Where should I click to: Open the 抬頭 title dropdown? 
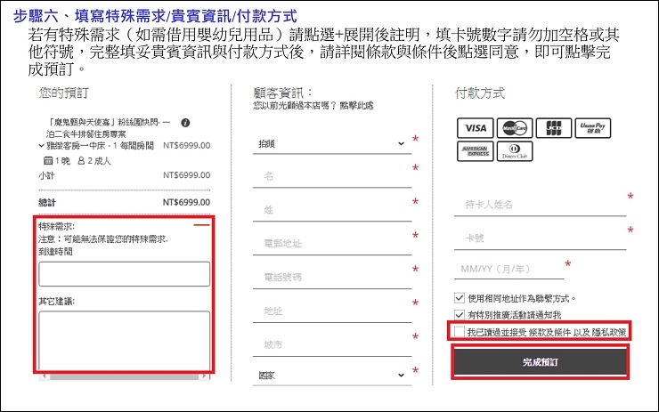click(332, 143)
